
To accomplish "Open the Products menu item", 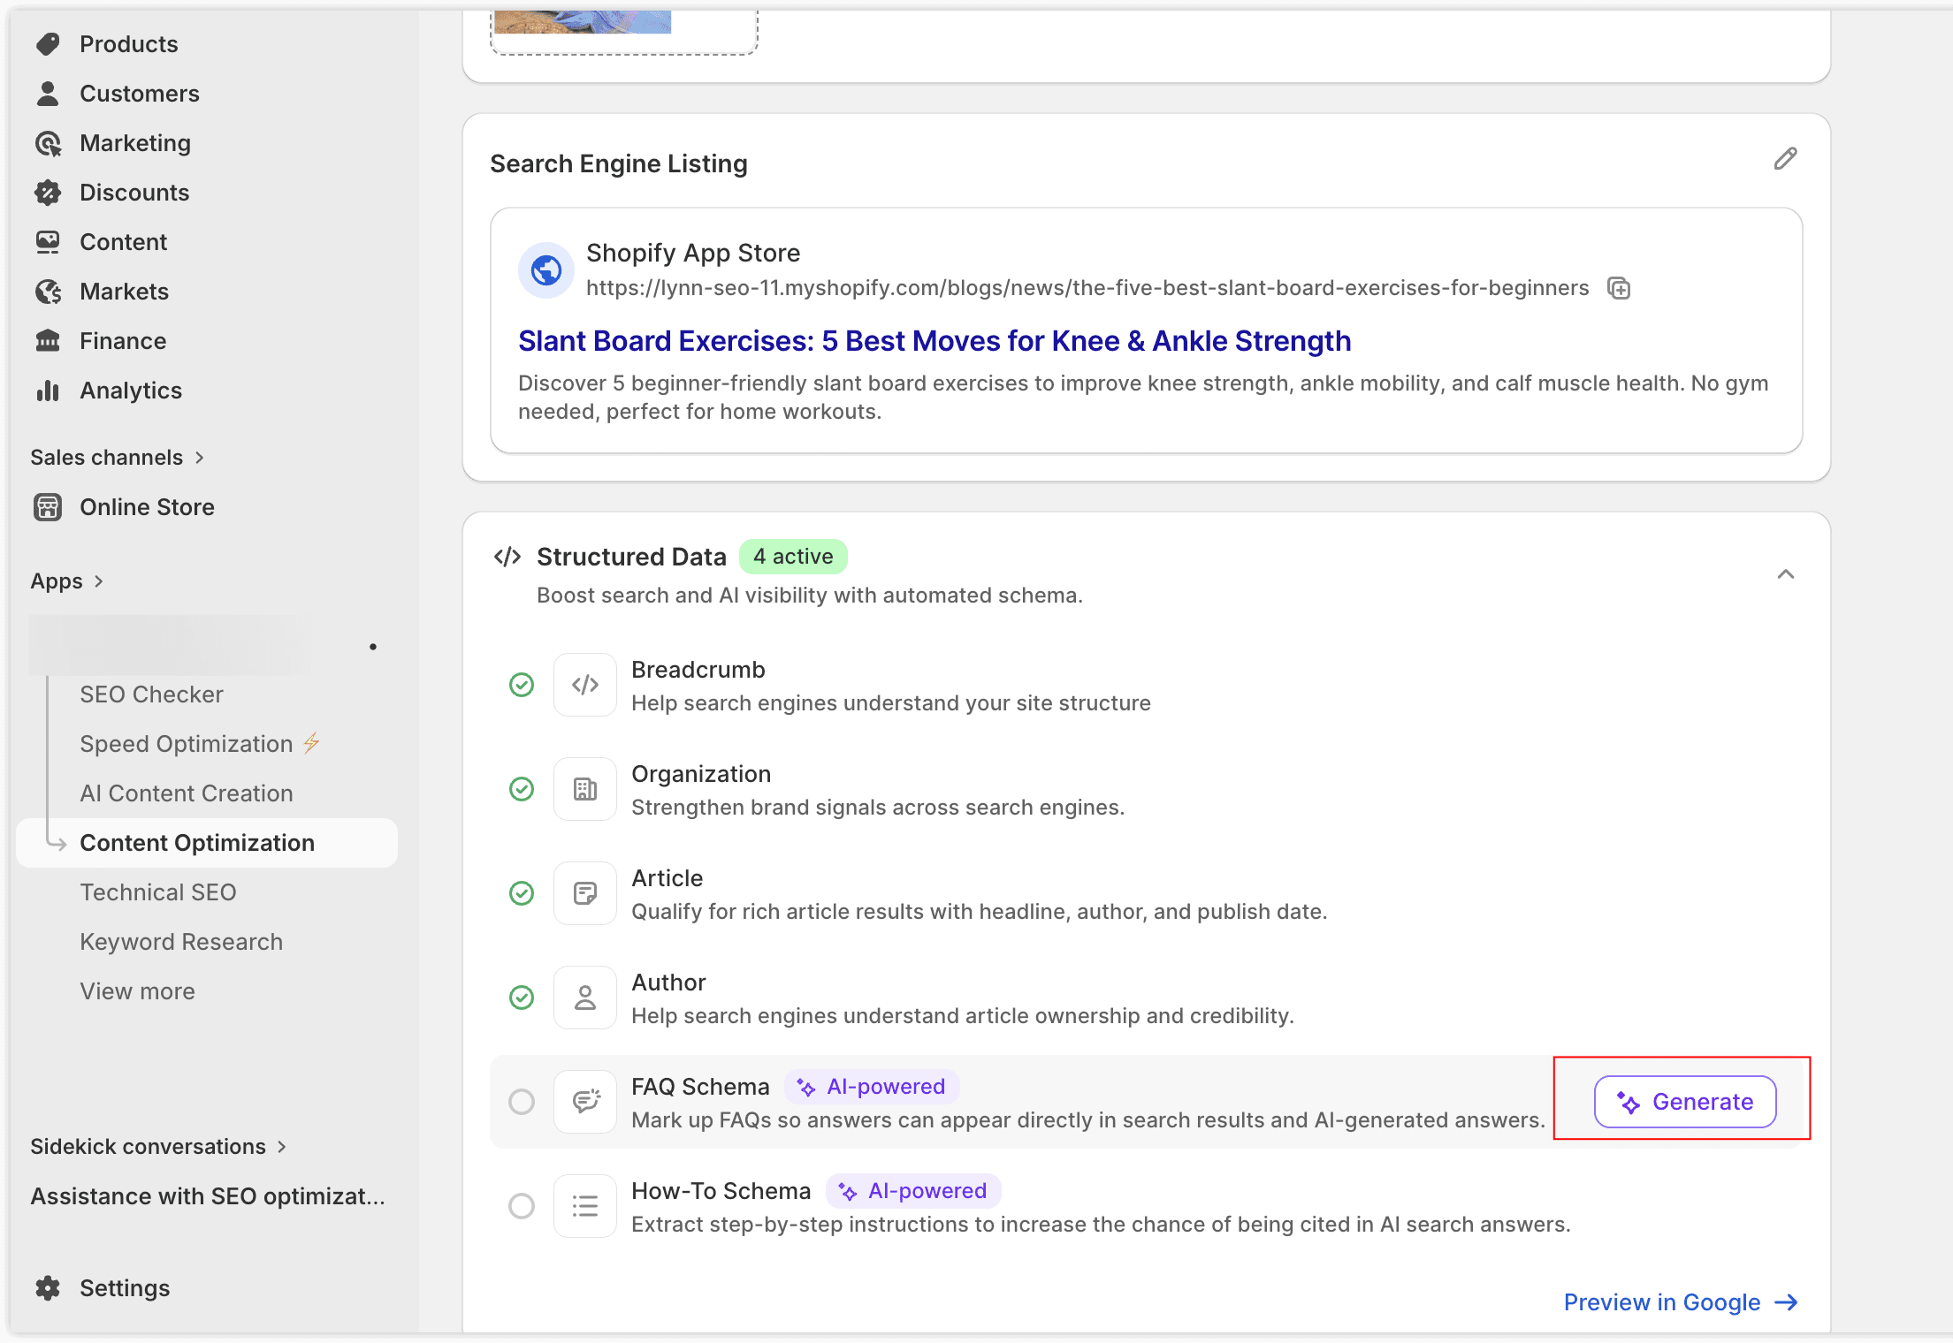I will [x=128, y=44].
